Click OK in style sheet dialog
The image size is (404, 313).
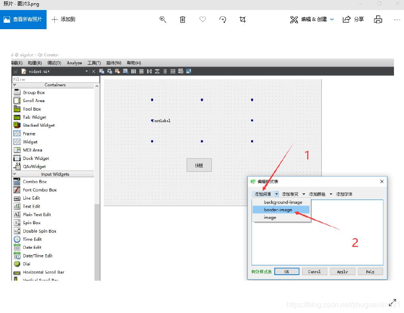coord(287,272)
